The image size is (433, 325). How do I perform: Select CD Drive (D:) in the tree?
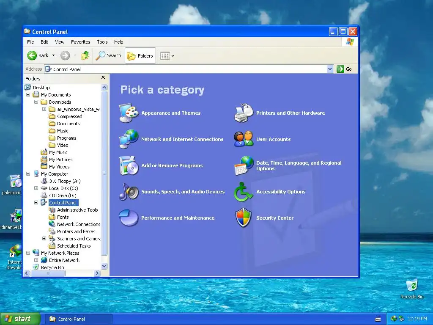tap(63, 196)
